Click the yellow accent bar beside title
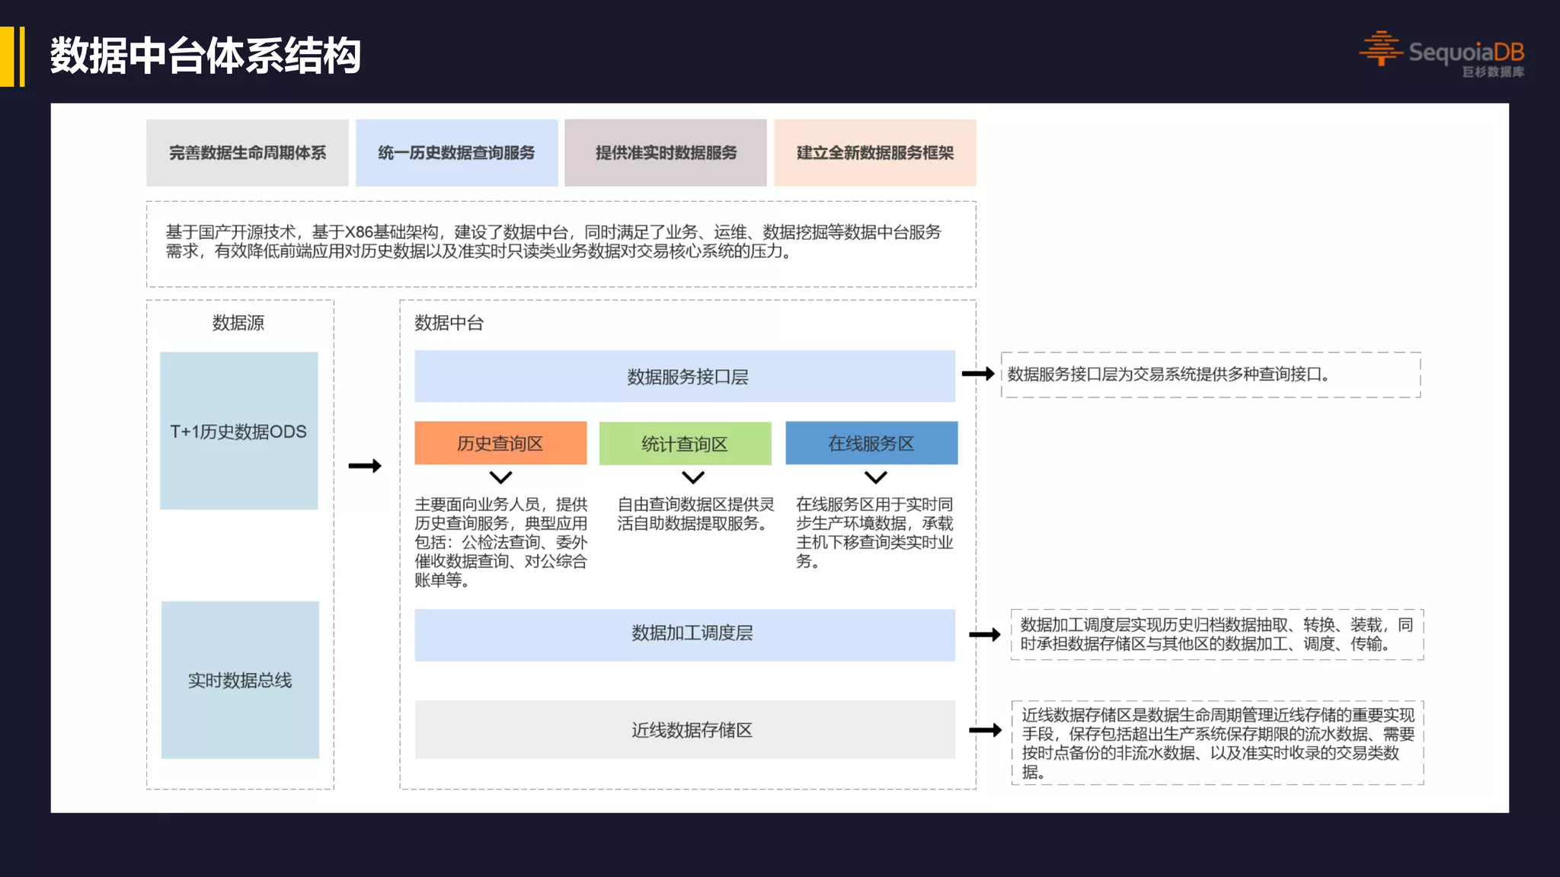The image size is (1560, 877). click(x=9, y=56)
